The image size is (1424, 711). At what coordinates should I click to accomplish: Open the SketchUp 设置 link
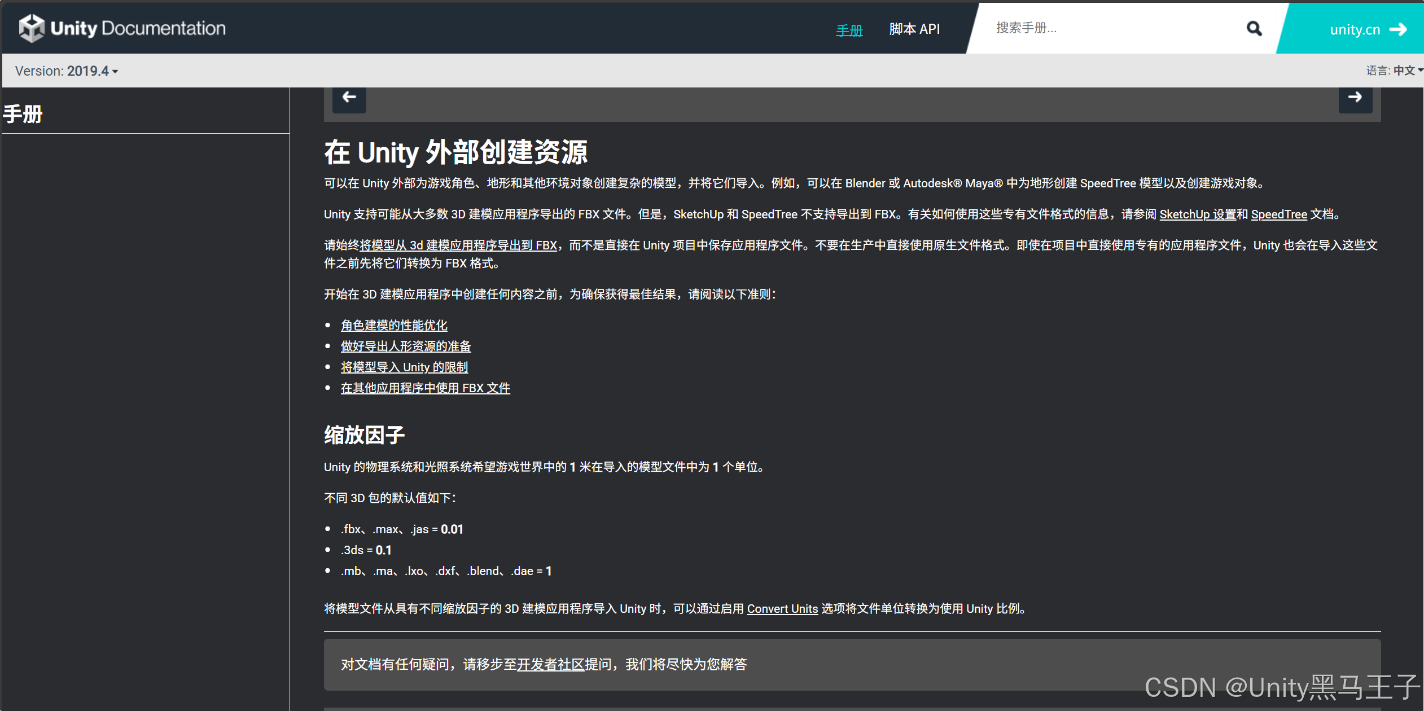1197,214
